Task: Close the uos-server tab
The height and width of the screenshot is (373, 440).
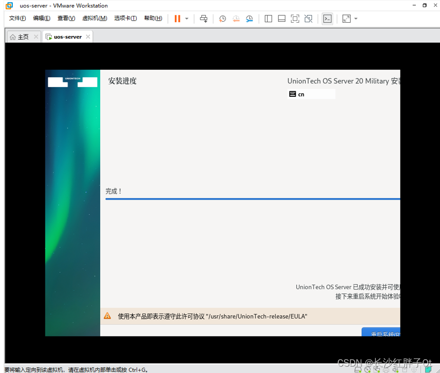Action: (88, 37)
